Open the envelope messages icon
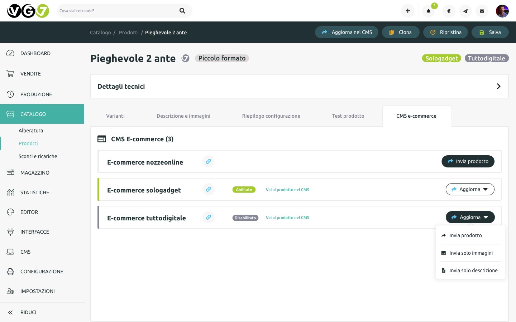 click(x=482, y=11)
